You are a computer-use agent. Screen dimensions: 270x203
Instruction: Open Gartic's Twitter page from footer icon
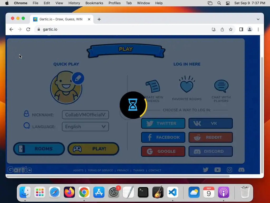(206, 170)
